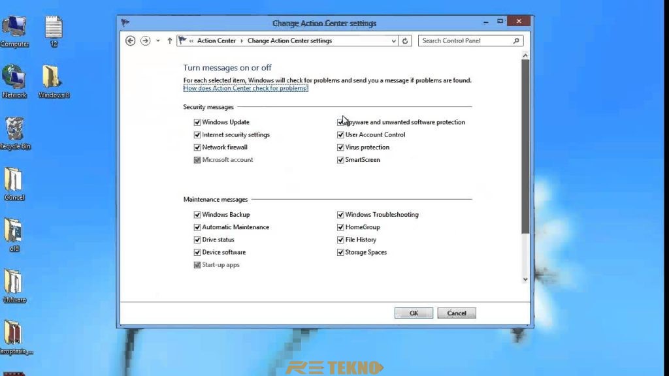Click the Turn messages on or off heading
669x376 pixels.
click(x=227, y=67)
